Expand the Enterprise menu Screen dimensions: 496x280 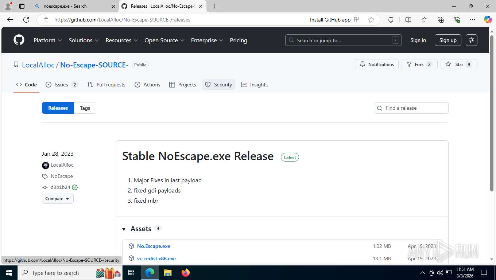[207, 40]
